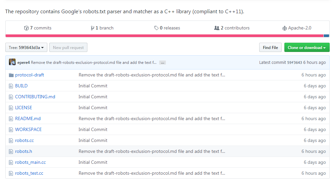Click the epere4 author name
Viewport: 335px width, 180px height.
[23, 63]
